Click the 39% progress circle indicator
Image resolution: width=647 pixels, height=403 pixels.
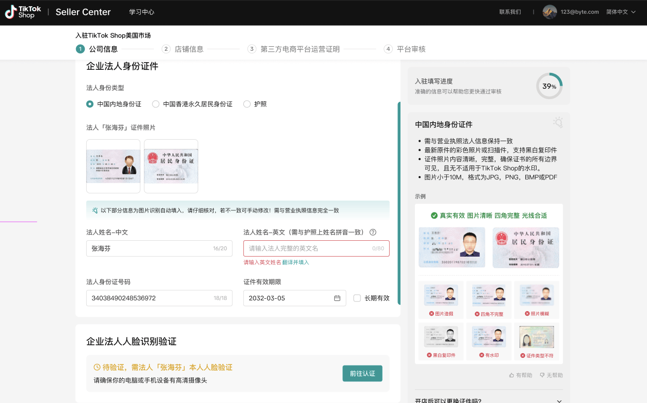549,86
